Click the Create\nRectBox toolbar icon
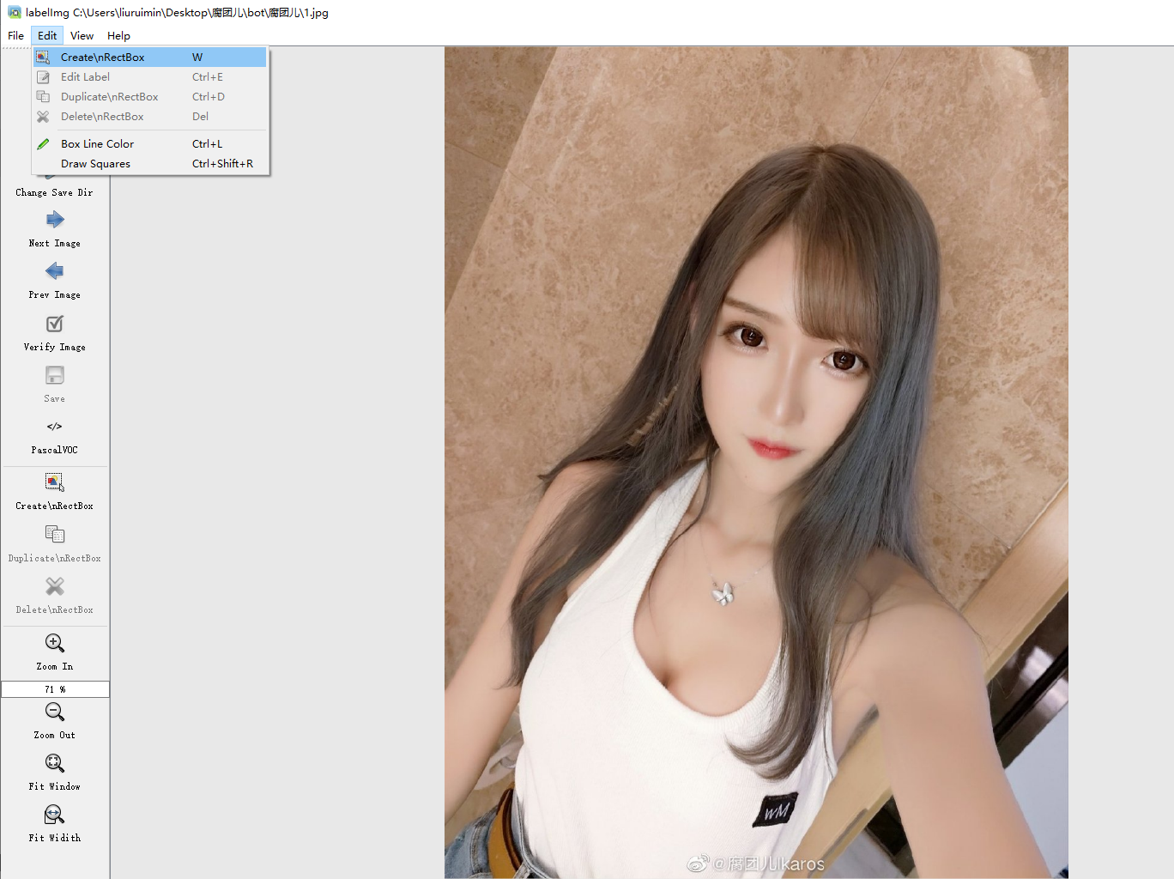 pyautogui.click(x=55, y=482)
